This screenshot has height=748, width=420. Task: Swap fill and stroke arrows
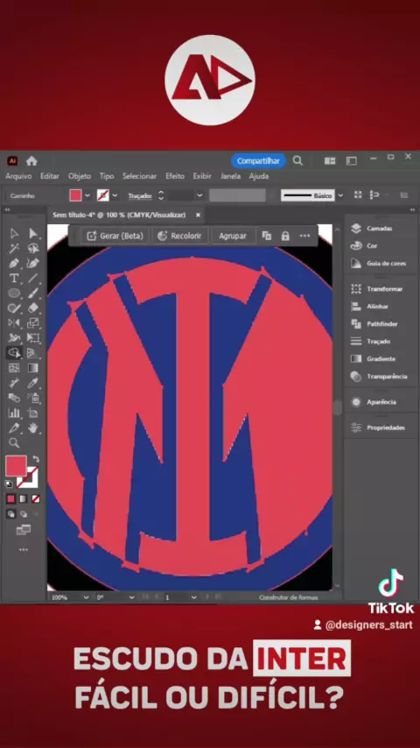click(36, 459)
